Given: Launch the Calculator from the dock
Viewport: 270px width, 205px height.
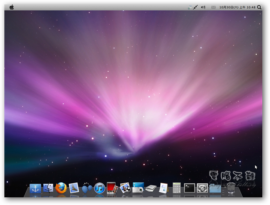Looking at the screenshot, I should pos(177,188).
